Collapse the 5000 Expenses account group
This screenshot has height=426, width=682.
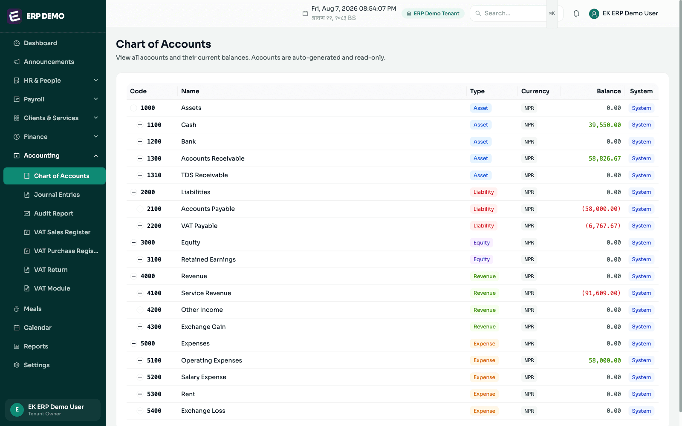coord(133,344)
